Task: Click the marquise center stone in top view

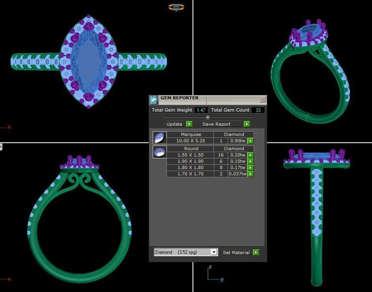Action: pyautogui.click(x=88, y=62)
